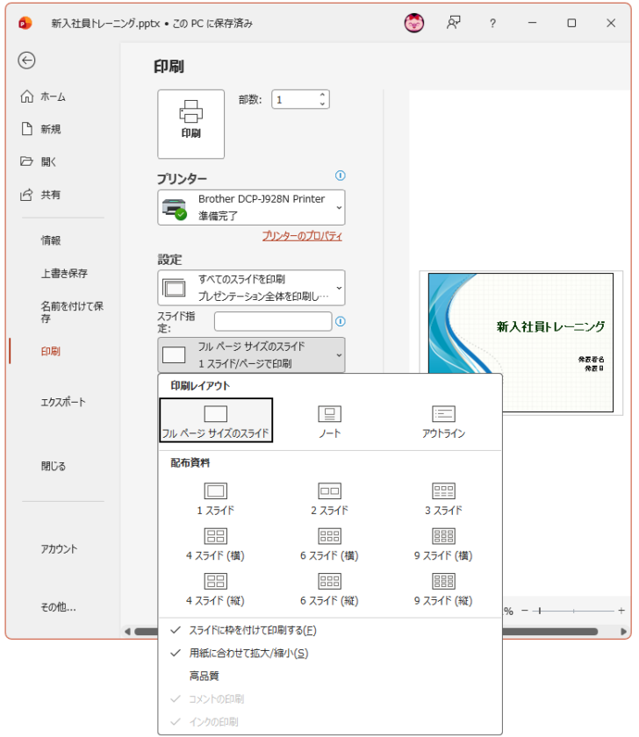Select the 3 スライド handout layout
This screenshot has width=639, height=737.
point(443,491)
